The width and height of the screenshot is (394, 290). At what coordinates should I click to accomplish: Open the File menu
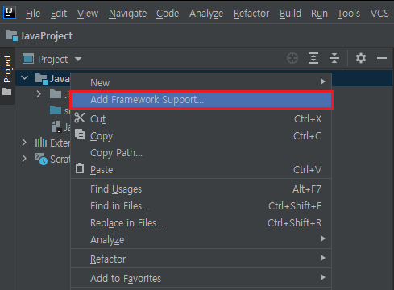tap(33, 14)
